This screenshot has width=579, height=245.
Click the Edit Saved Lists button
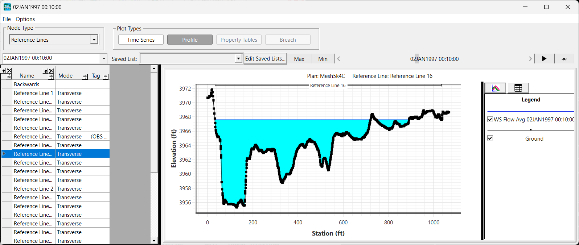(265, 59)
